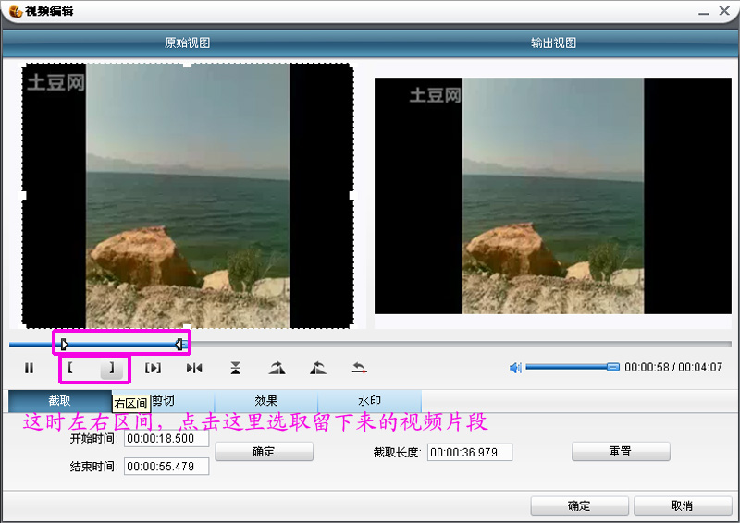Click the 截取长度 input field
The width and height of the screenshot is (740, 523).
coord(470,453)
